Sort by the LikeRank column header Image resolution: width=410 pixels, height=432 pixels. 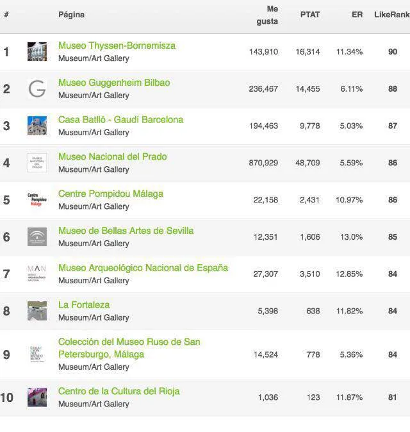[x=392, y=15]
